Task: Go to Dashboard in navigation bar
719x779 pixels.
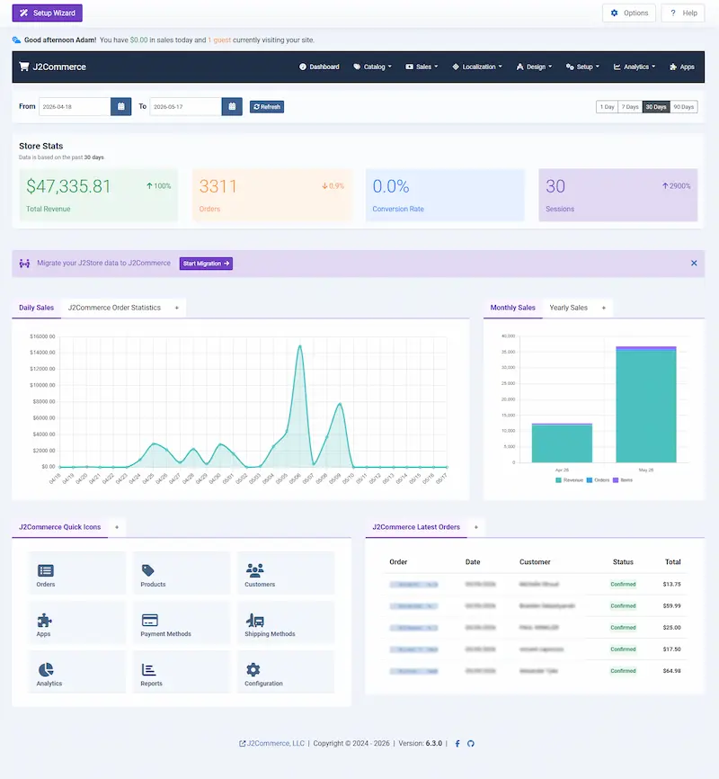Action: 319,67
